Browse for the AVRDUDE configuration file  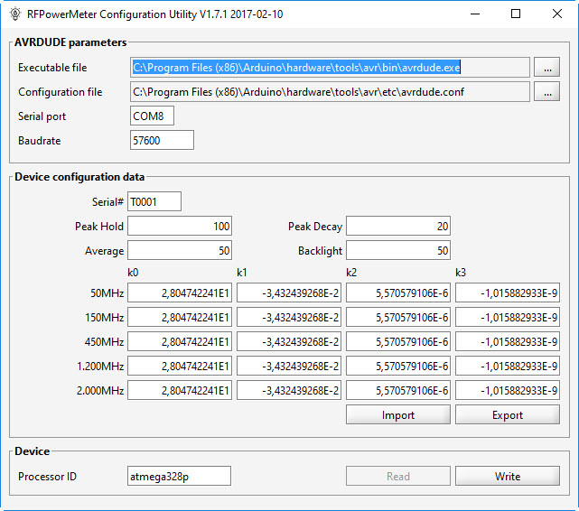[x=546, y=92]
